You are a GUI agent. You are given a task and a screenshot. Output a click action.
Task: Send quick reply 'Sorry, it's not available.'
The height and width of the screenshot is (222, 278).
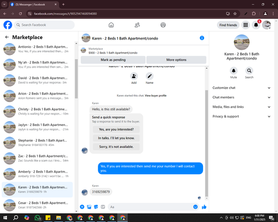(x=116, y=147)
